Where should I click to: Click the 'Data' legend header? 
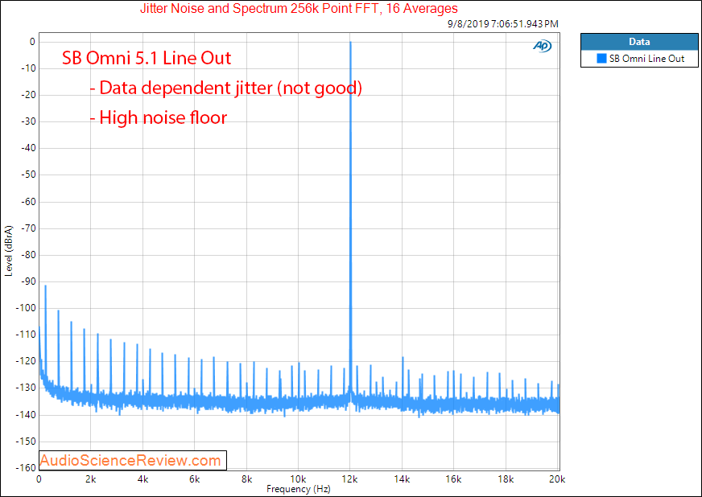639,42
